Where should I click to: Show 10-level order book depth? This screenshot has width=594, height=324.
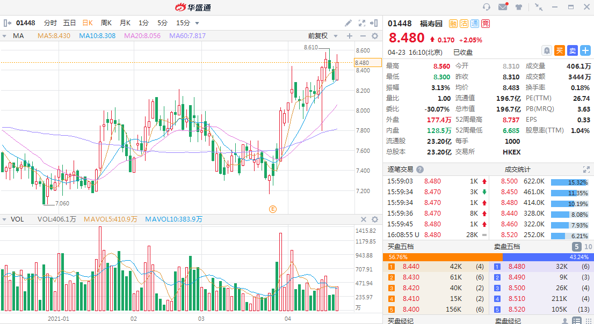[588, 247]
